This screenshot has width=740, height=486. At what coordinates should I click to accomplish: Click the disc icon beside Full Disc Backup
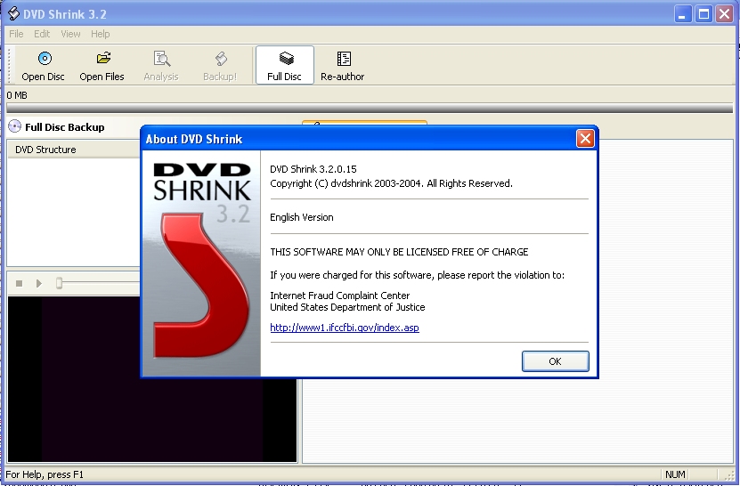14,127
